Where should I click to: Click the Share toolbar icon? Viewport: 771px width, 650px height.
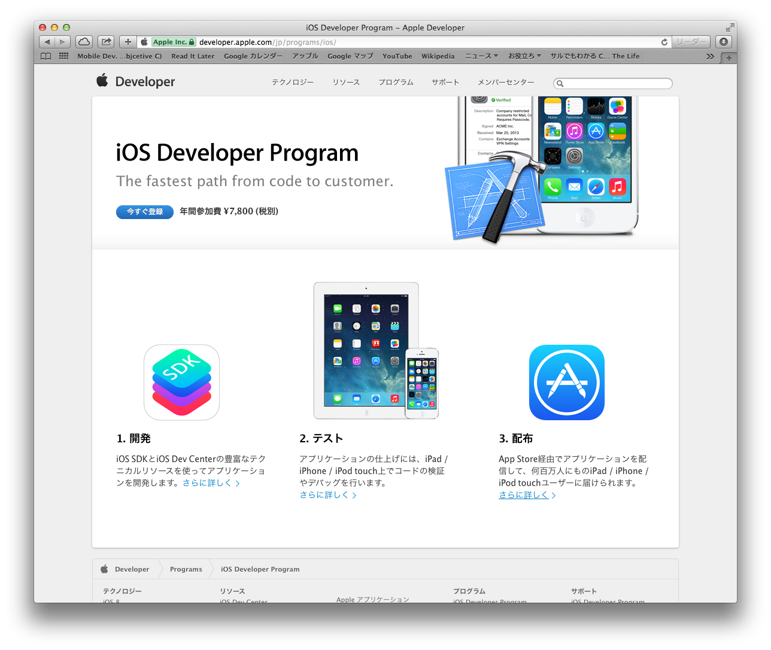click(x=106, y=42)
